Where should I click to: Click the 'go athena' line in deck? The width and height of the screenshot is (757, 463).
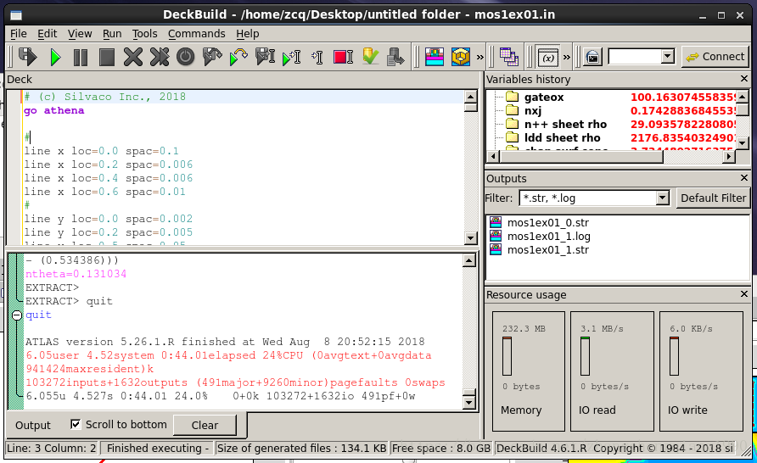[x=54, y=110]
